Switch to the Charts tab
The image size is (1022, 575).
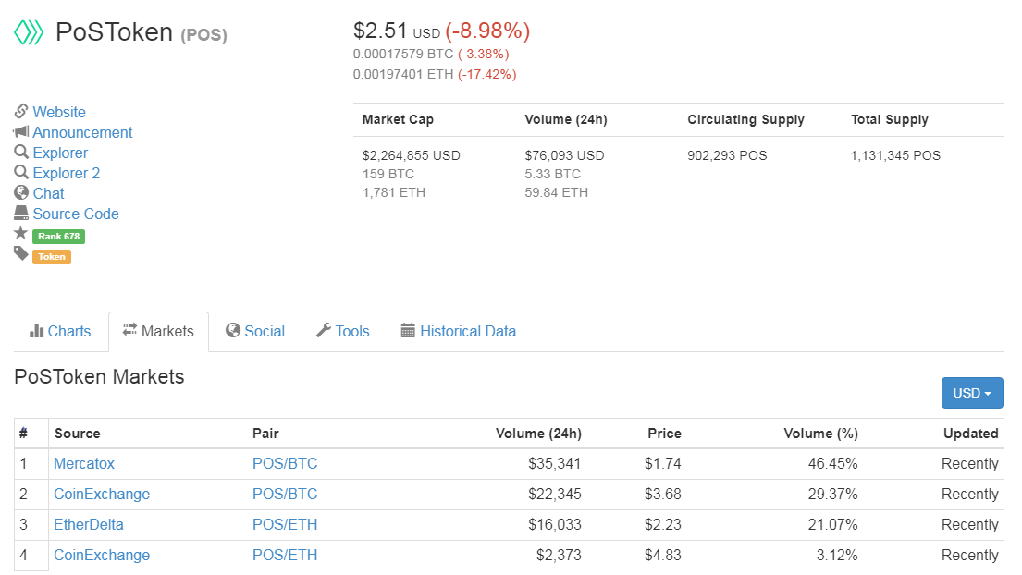(60, 332)
